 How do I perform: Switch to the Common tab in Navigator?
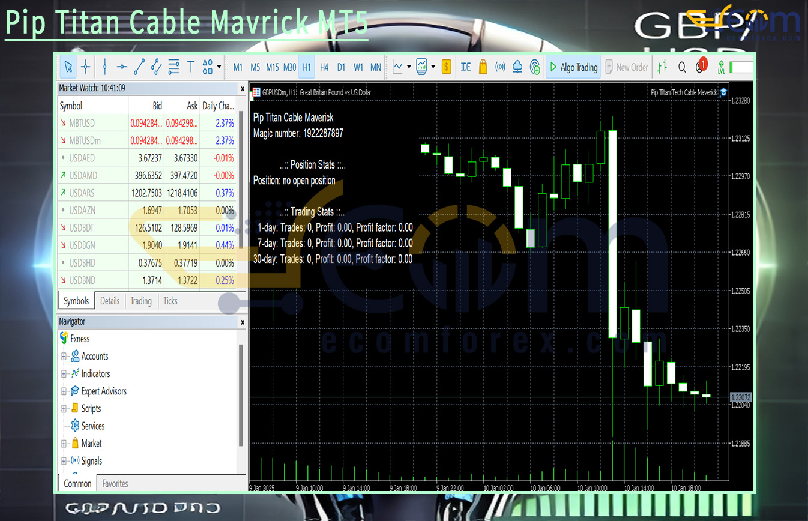[x=77, y=483]
